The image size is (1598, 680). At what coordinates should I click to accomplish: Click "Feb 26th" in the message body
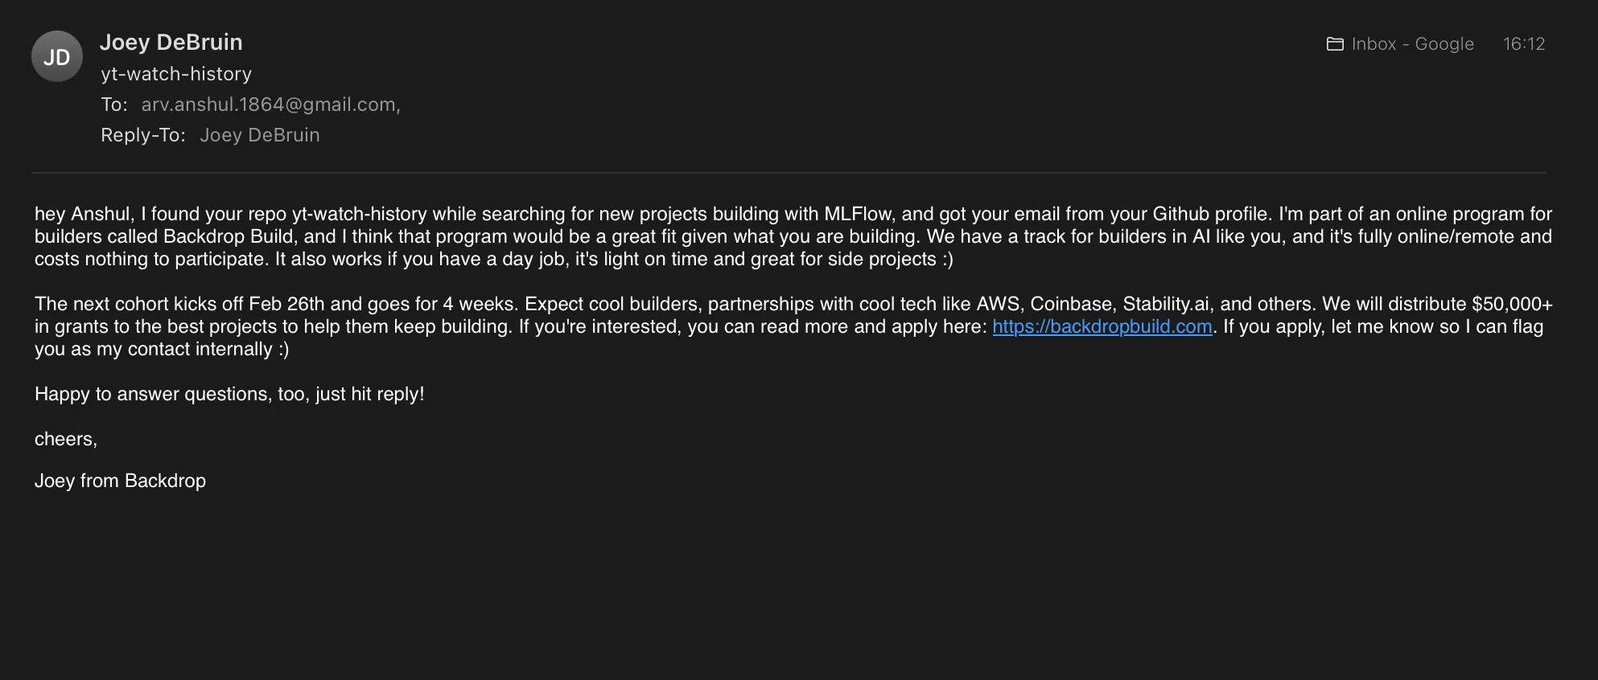286,304
